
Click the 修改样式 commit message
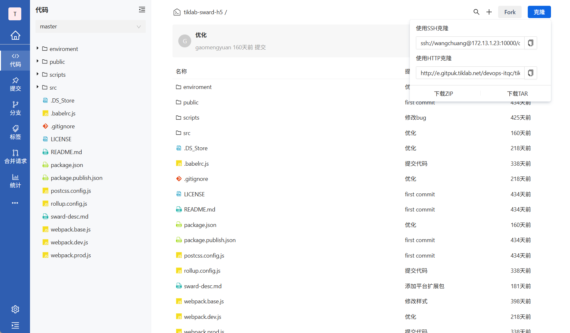coord(416,301)
